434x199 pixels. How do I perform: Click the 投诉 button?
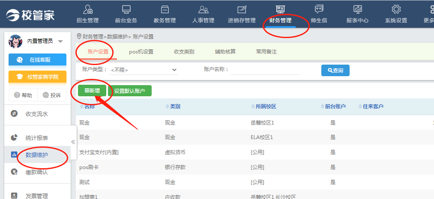click(52, 95)
